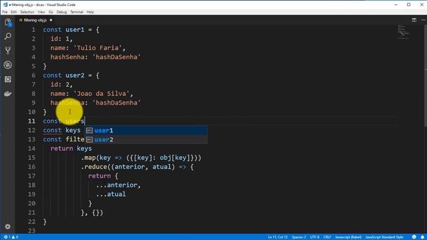The width and height of the screenshot is (427, 240).
Task: Click the CRLF line ending status entry
Action: (327, 237)
